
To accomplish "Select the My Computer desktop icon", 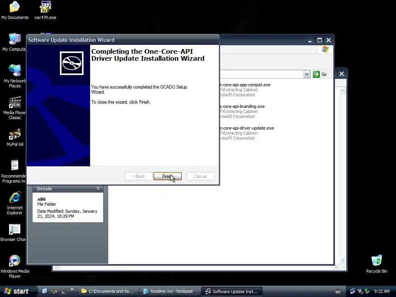I will tap(14, 43).
